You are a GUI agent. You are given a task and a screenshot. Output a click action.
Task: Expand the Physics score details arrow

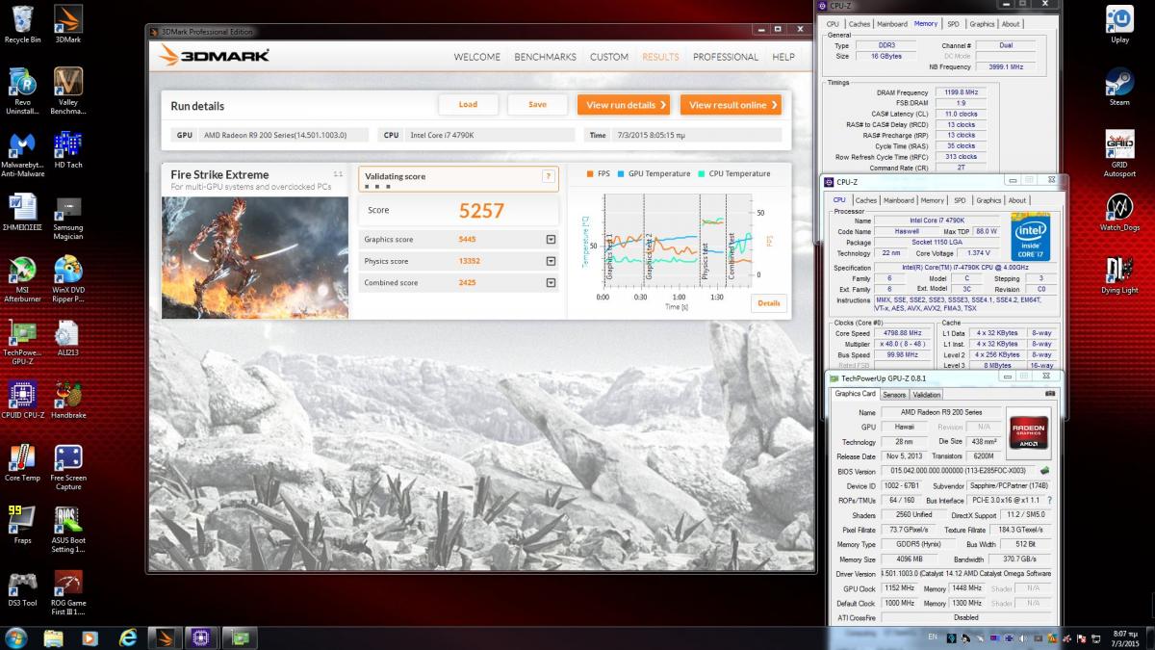click(551, 261)
